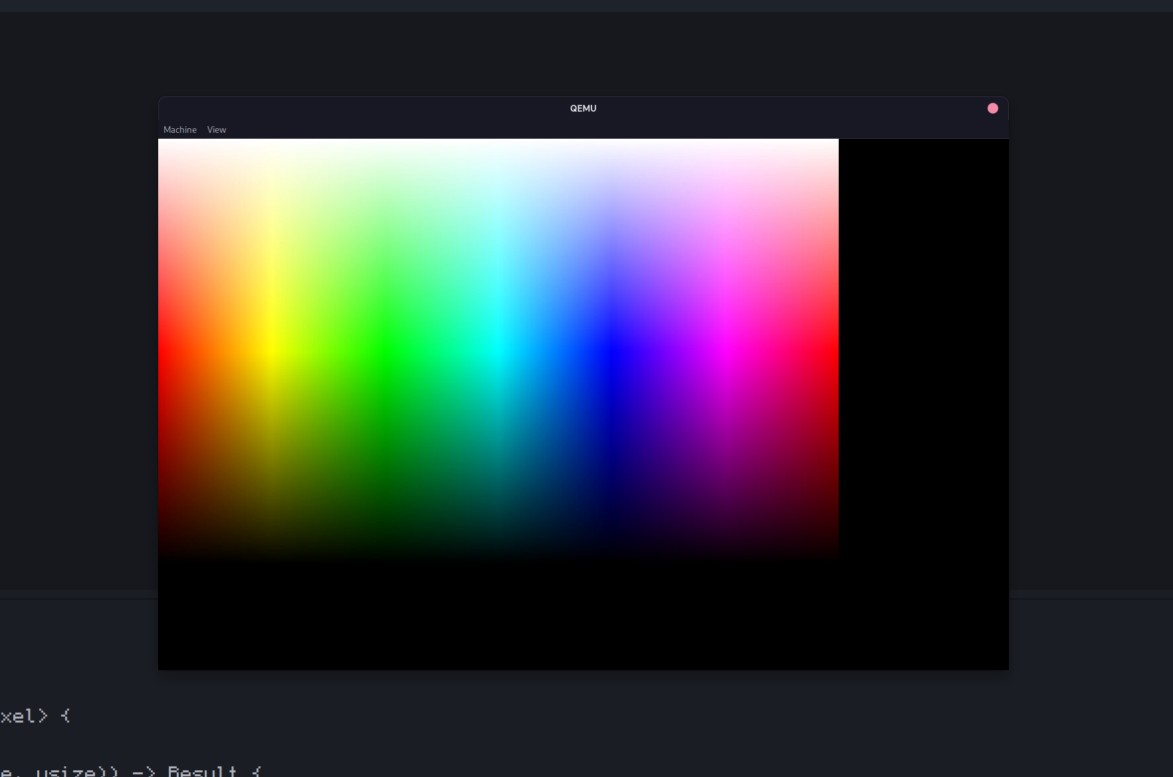The height and width of the screenshot is (777, 1173).
Task: Click the Machine menu to expand its options
Action: 180,129
